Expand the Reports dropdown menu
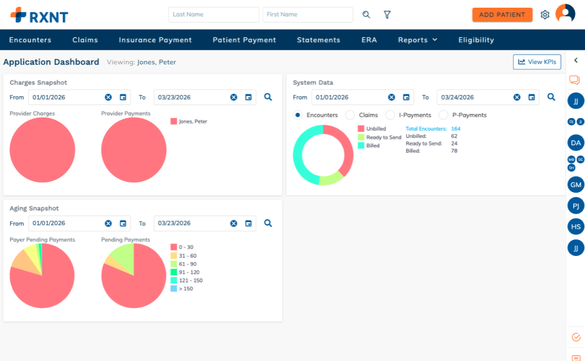This screenshot has height=361, width=585. (x=417, y=40)
